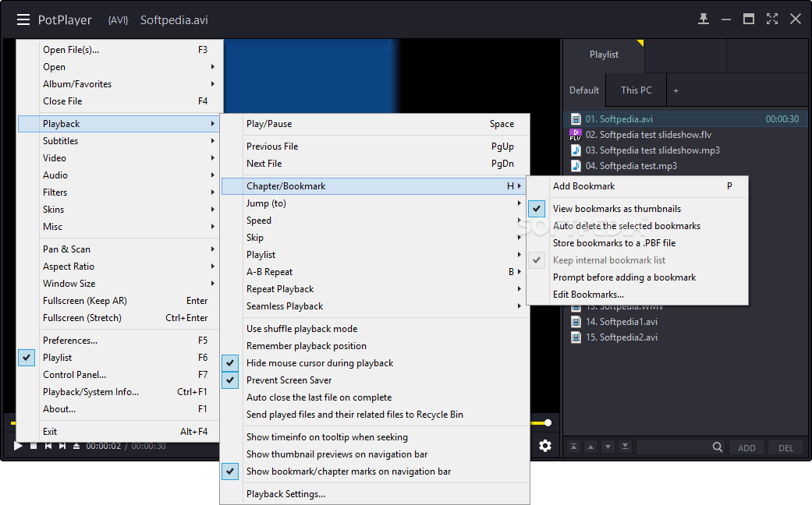
Task: Select Close File menu entry
Action: [119, 101]
